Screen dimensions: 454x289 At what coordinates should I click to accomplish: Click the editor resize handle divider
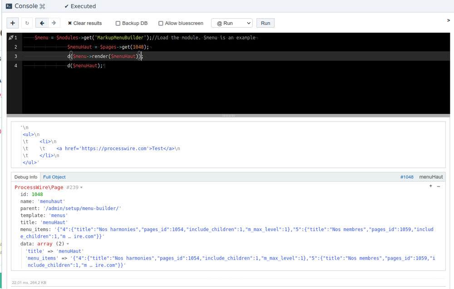point(229,116)
